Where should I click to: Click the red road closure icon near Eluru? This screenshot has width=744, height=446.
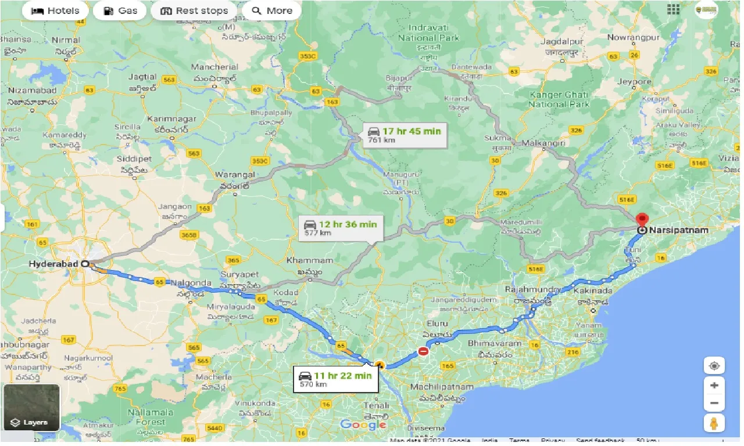(423, 351)
